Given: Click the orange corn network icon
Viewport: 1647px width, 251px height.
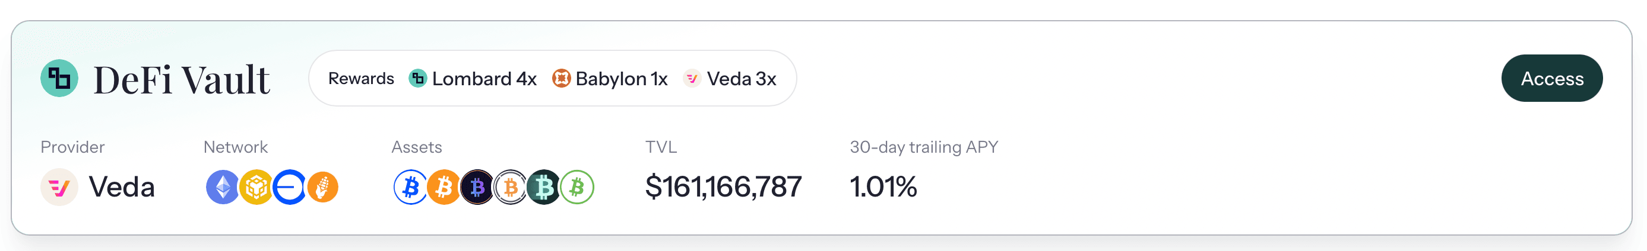Looking at the screenshot, I should (x=322, y=187).
